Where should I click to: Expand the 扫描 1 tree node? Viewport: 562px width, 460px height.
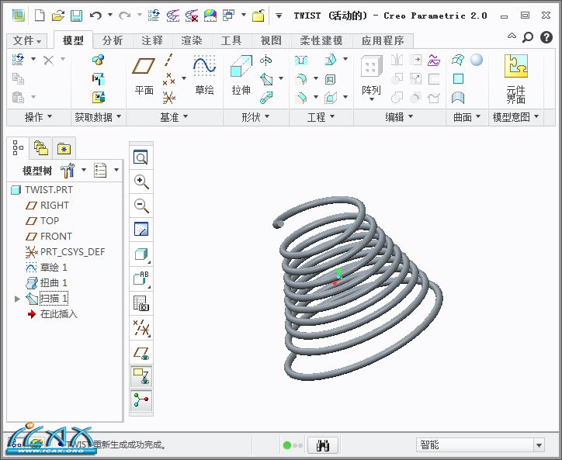18,299
